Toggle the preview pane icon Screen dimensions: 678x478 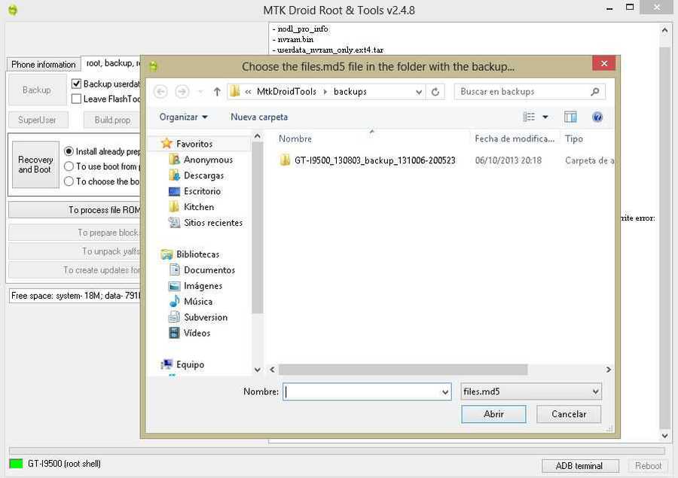(570, 117)
